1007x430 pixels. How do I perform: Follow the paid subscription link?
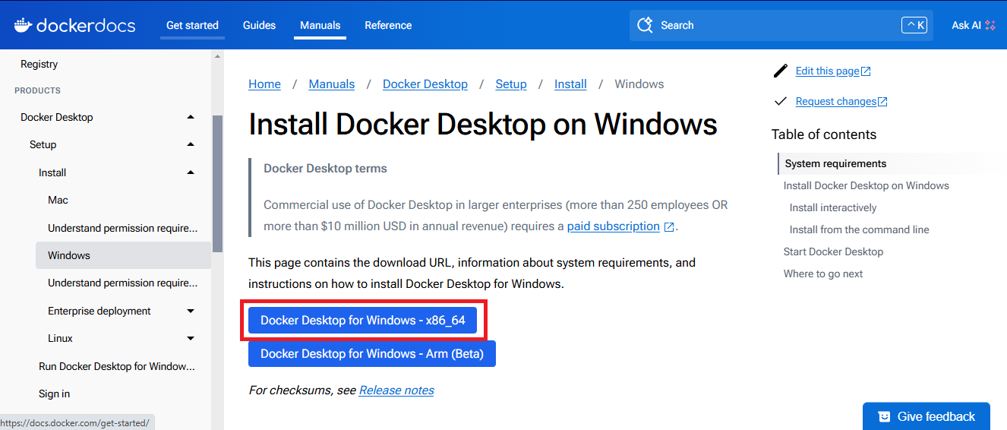click(x=614, y=226)
